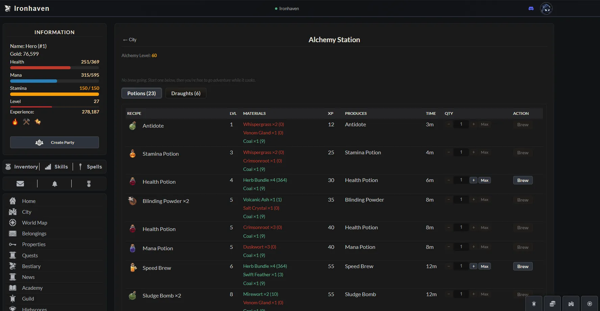Brew the Speed Brew recipe
Screen dimensions: 600x311
click(523, 266)
